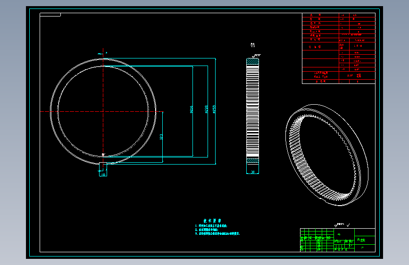The image size is (409, 265).
Task: Click material cell 45 in title block
Action: click(344, 234)
